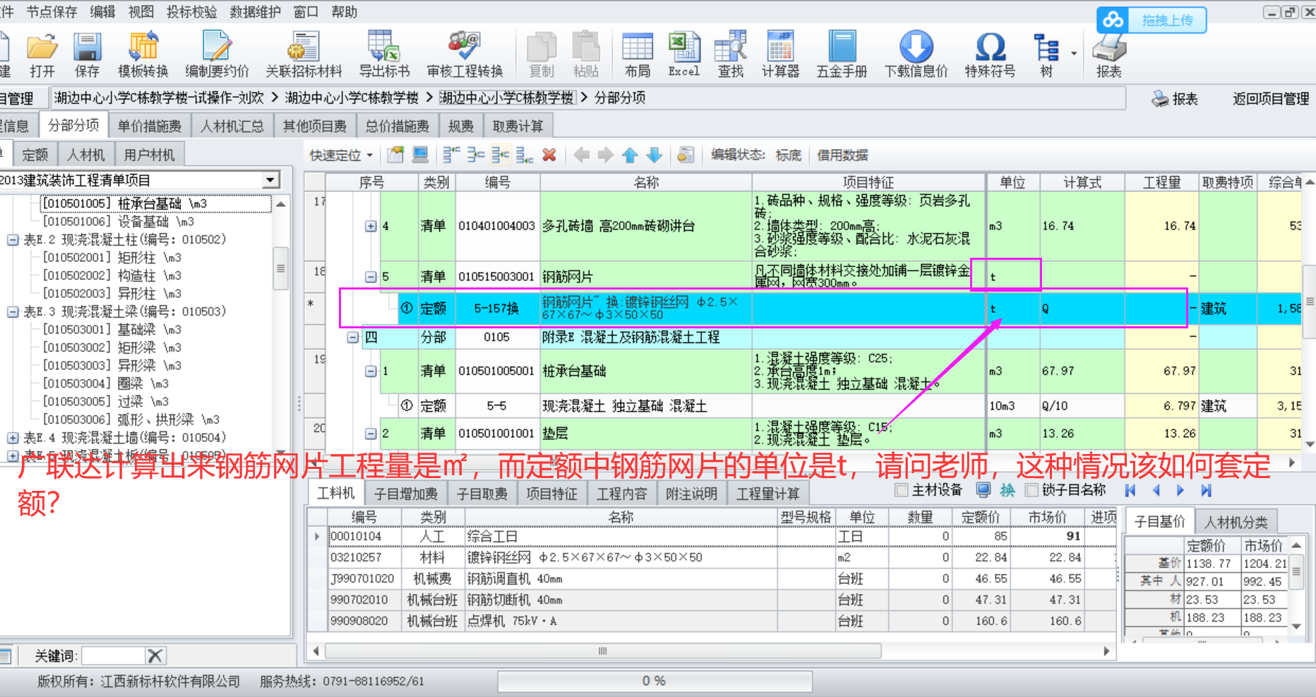
Task: Select tree item [010503004] 圈梁
Action: click(x=105, y=383)
